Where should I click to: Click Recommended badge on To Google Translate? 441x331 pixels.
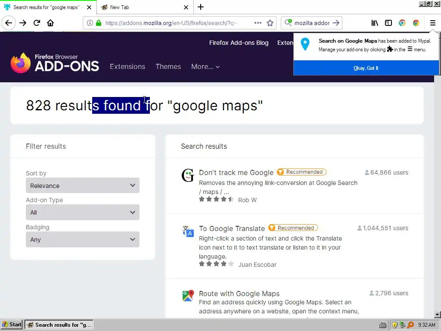(293, 228)
